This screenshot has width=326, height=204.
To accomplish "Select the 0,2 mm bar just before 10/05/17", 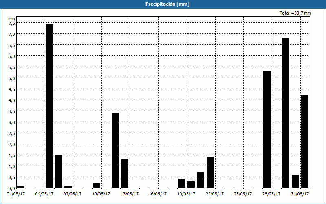I will (x=97, y=186).
